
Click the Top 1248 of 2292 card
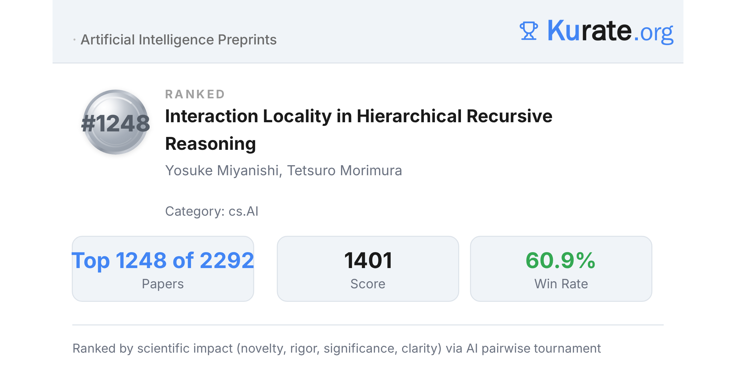click(163, 269)
